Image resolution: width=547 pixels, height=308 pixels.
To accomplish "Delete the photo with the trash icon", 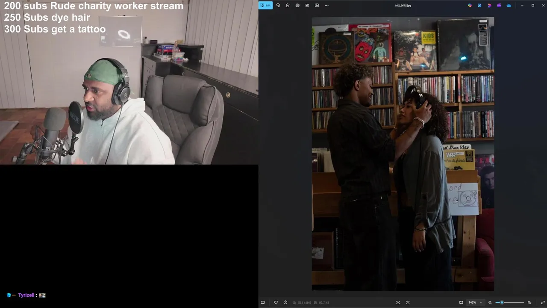I will (288, 5).
